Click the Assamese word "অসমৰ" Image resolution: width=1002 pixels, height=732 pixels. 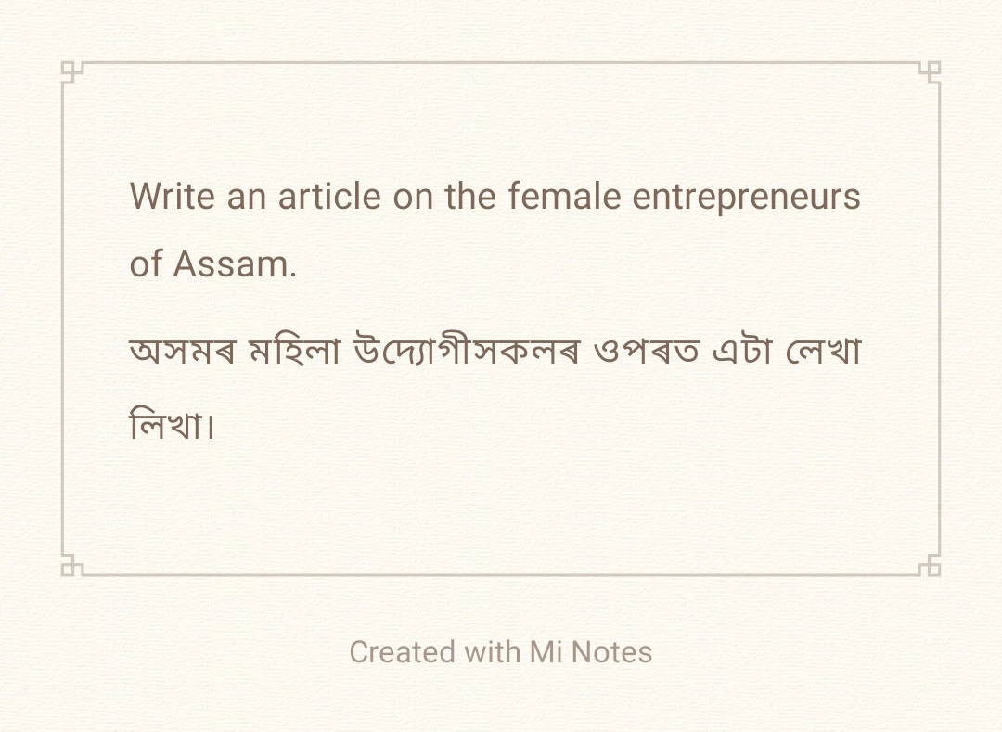coord(184,353)
